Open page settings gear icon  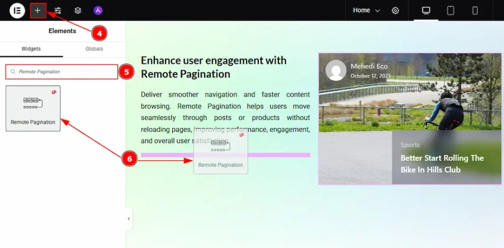pyautogui.click(x=395, y=10)
